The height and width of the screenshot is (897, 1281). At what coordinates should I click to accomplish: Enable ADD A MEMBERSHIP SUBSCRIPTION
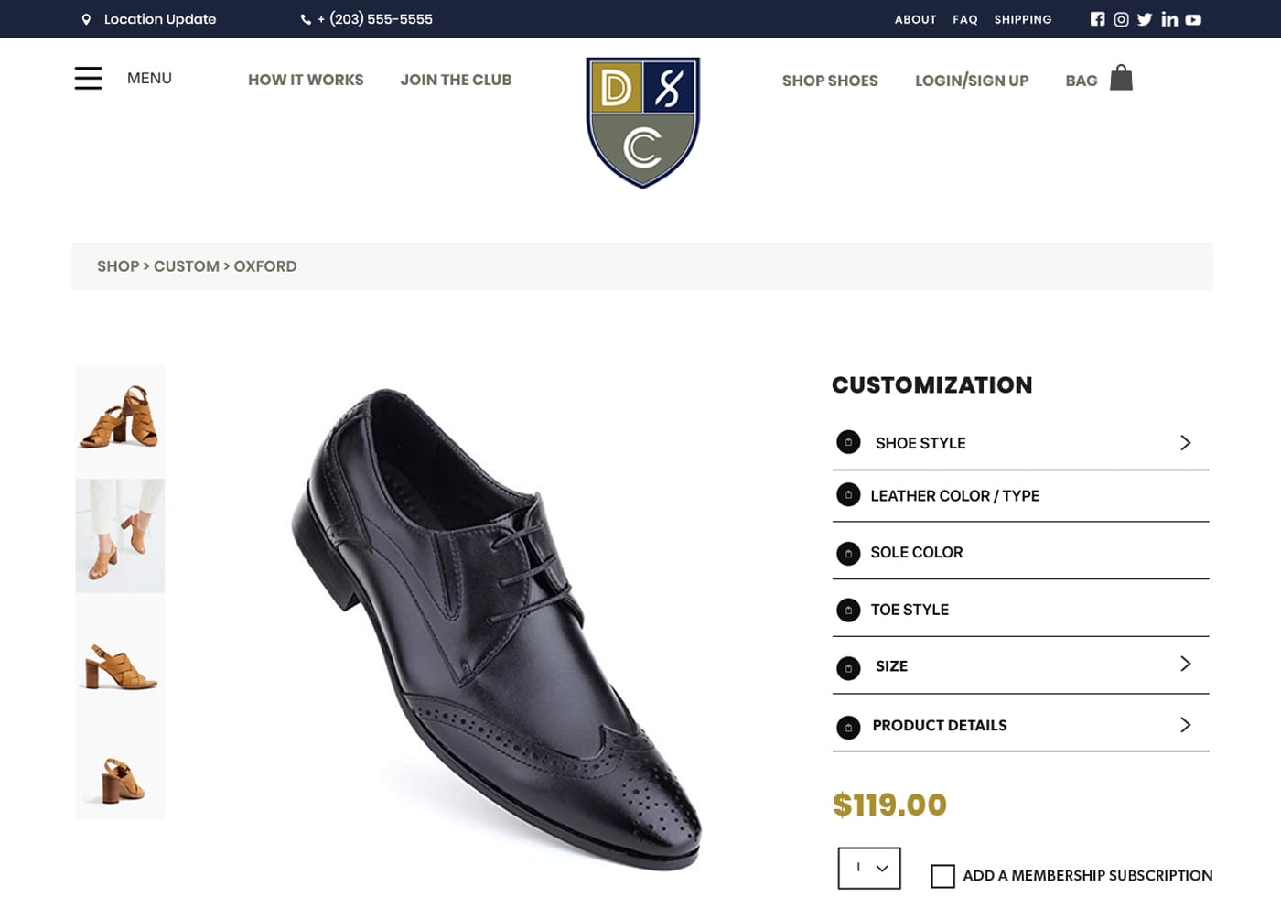click(x=943, y=876)
